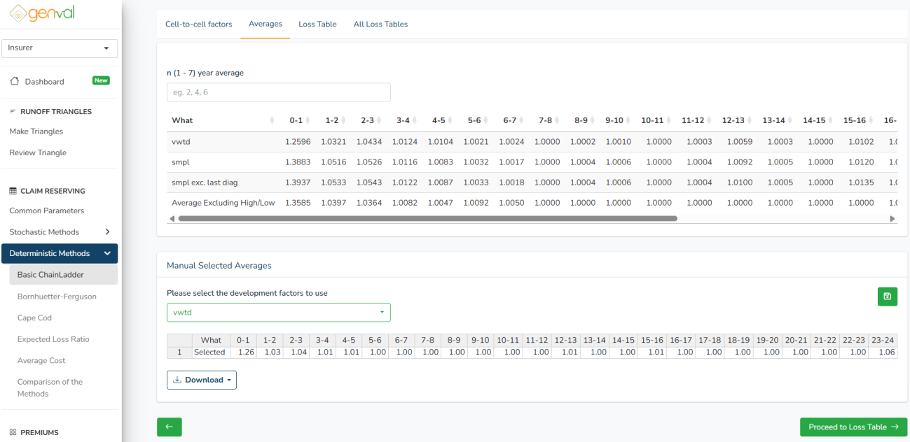The width and height of the screenshot is (910, 442).
Task: Expand the Download dropdown button
Action: (202, 380)
